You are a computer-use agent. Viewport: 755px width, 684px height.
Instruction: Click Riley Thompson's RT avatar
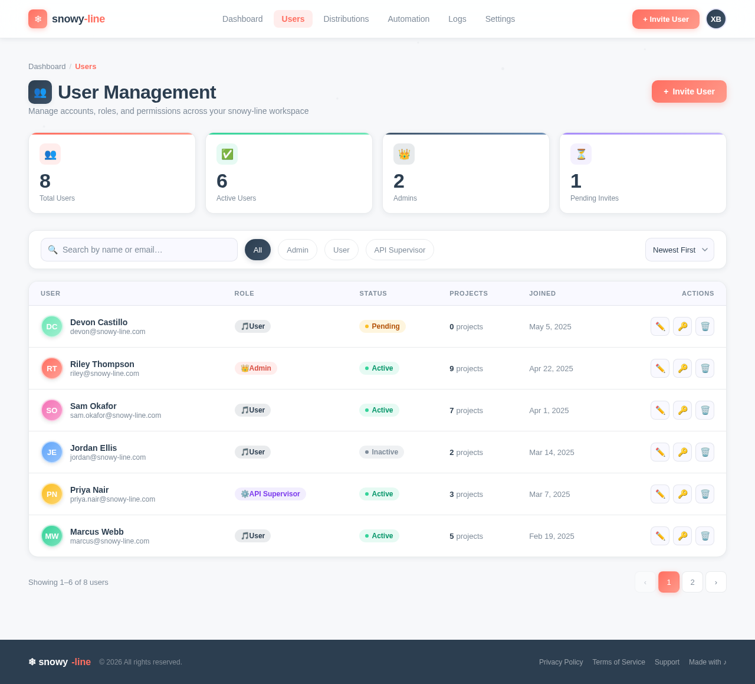click(51, 368)
